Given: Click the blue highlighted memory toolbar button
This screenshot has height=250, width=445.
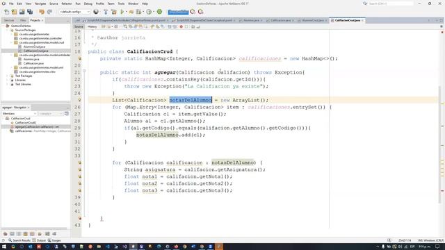Looking at the screenshot, I should pos(178,12).
